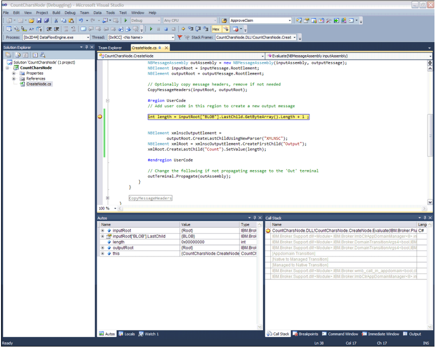Switch to the Team Explorer tab
The height and width of the screenshot is (347, 436).
(x=110, y=47)
